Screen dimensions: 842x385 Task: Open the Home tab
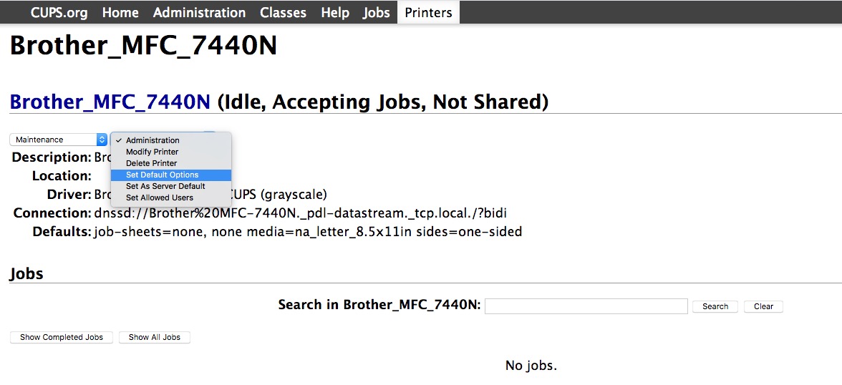click(120, 12)
